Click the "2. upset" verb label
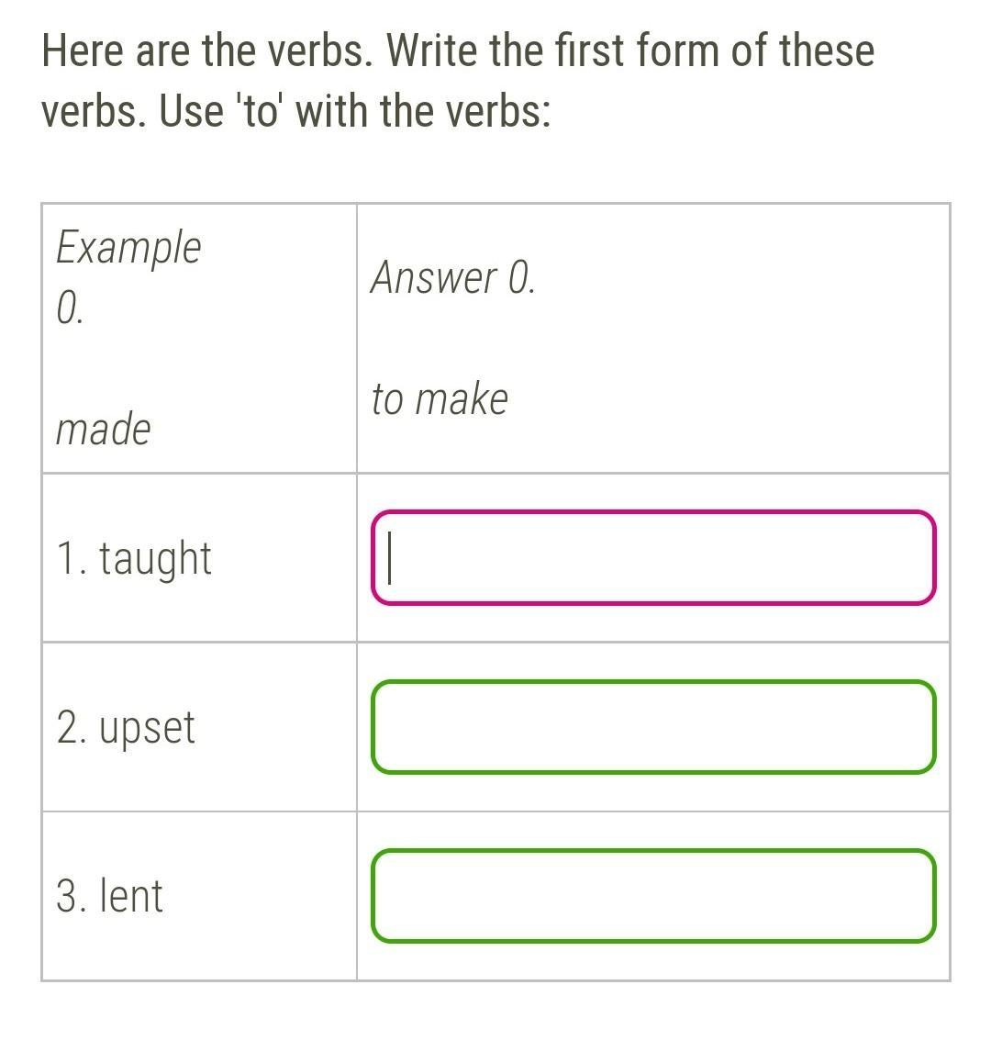 126,727
